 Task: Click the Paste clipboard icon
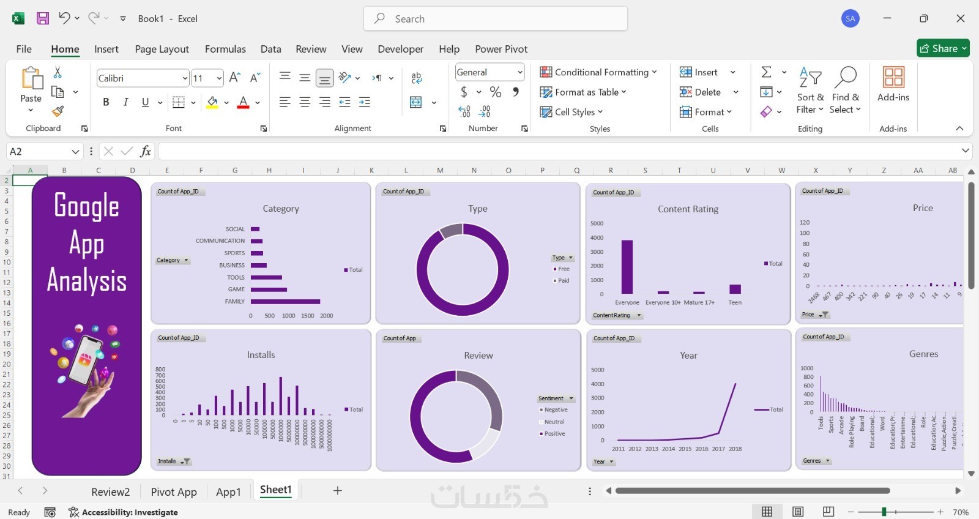31,80
